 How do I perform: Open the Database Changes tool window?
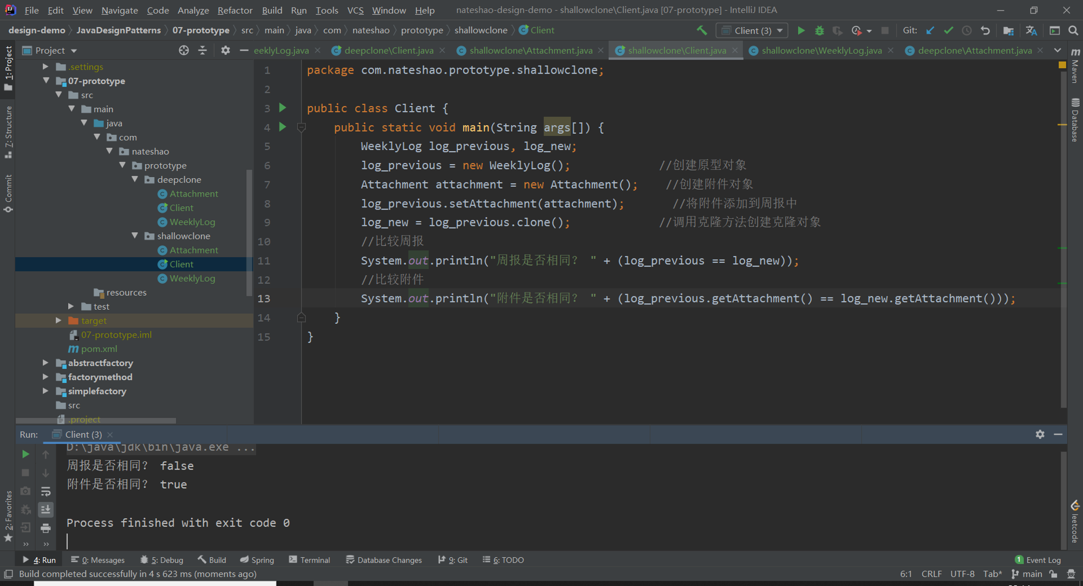click(384, 560)
